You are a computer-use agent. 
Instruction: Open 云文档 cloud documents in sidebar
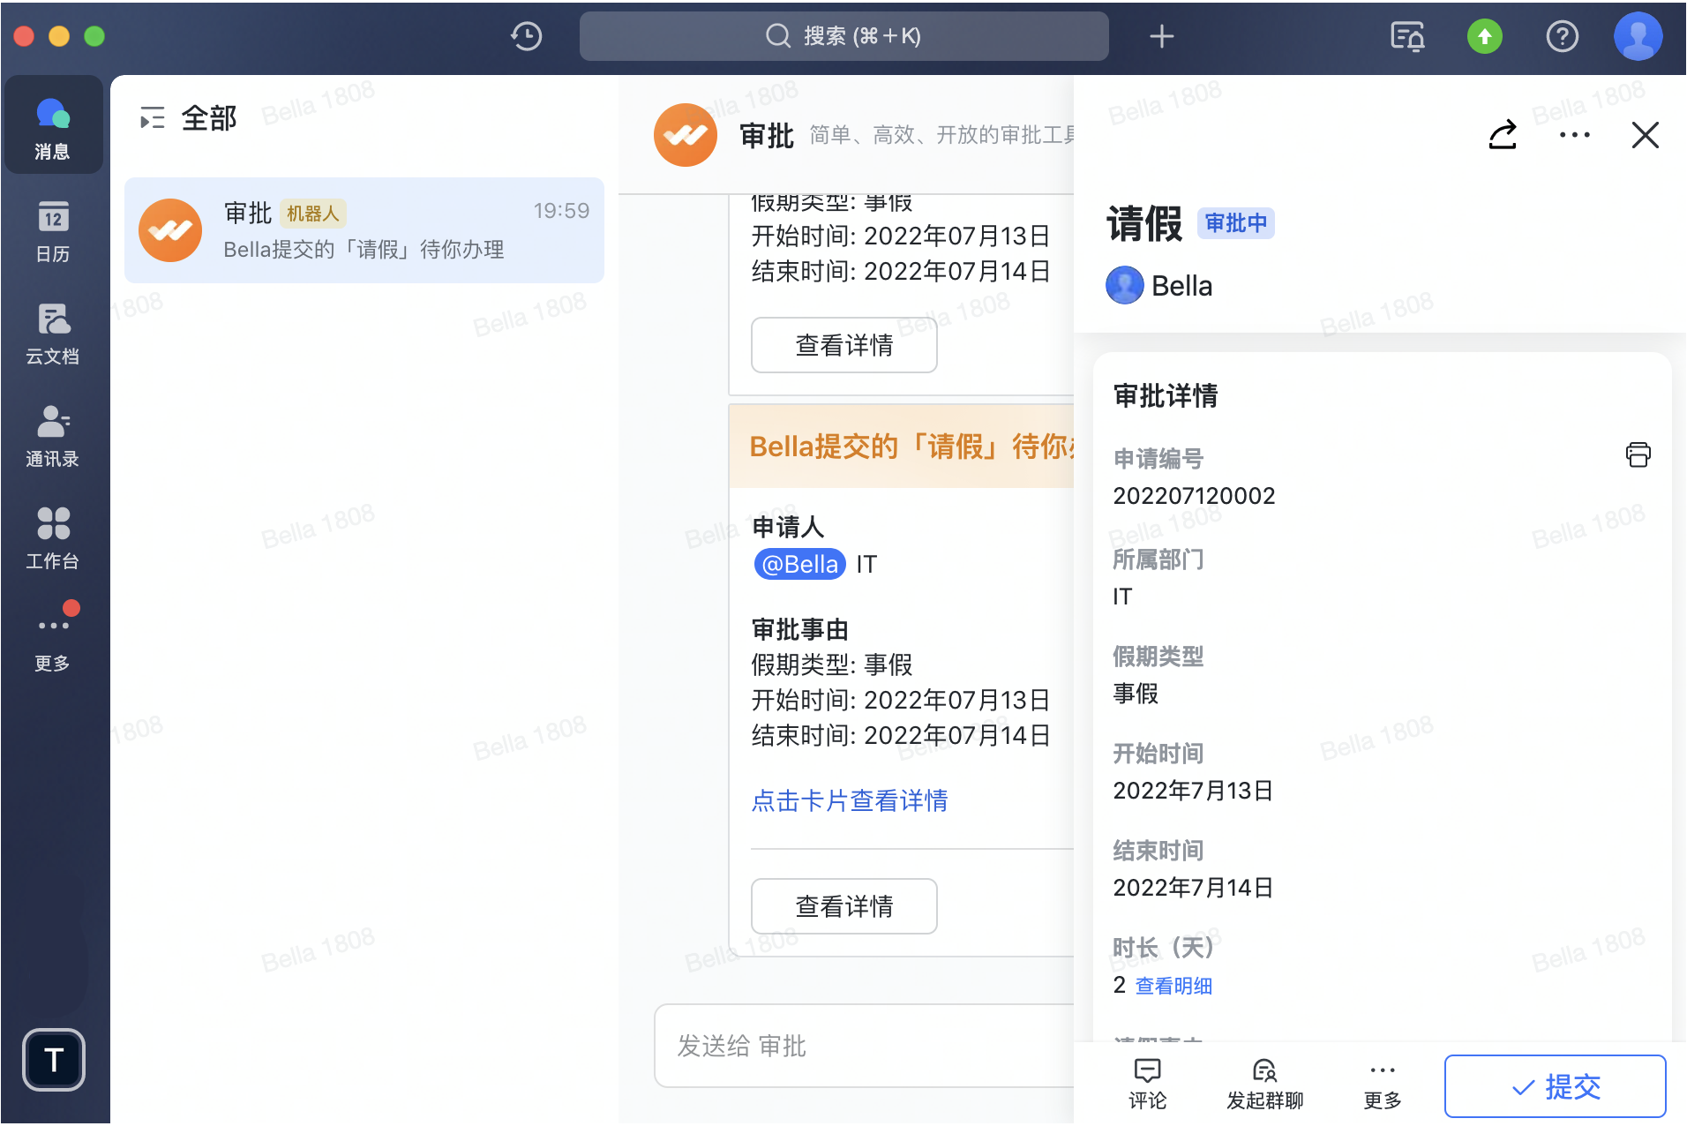pos(53,334)
